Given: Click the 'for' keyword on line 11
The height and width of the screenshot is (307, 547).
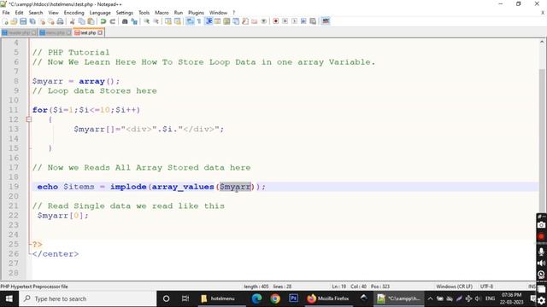Looking at the screenshot, I should [40, 110].
